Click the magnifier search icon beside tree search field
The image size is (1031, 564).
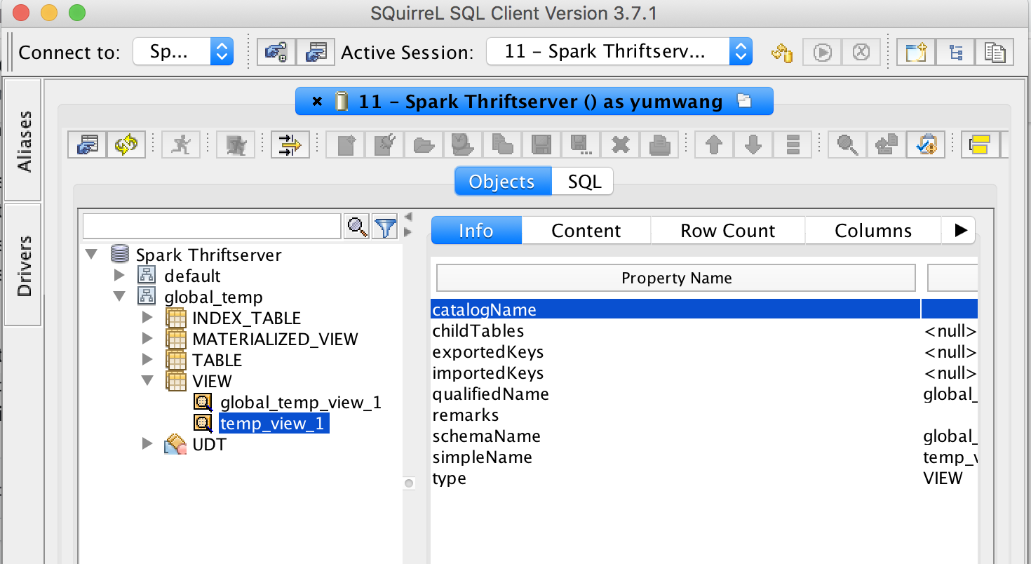(358, 227)
